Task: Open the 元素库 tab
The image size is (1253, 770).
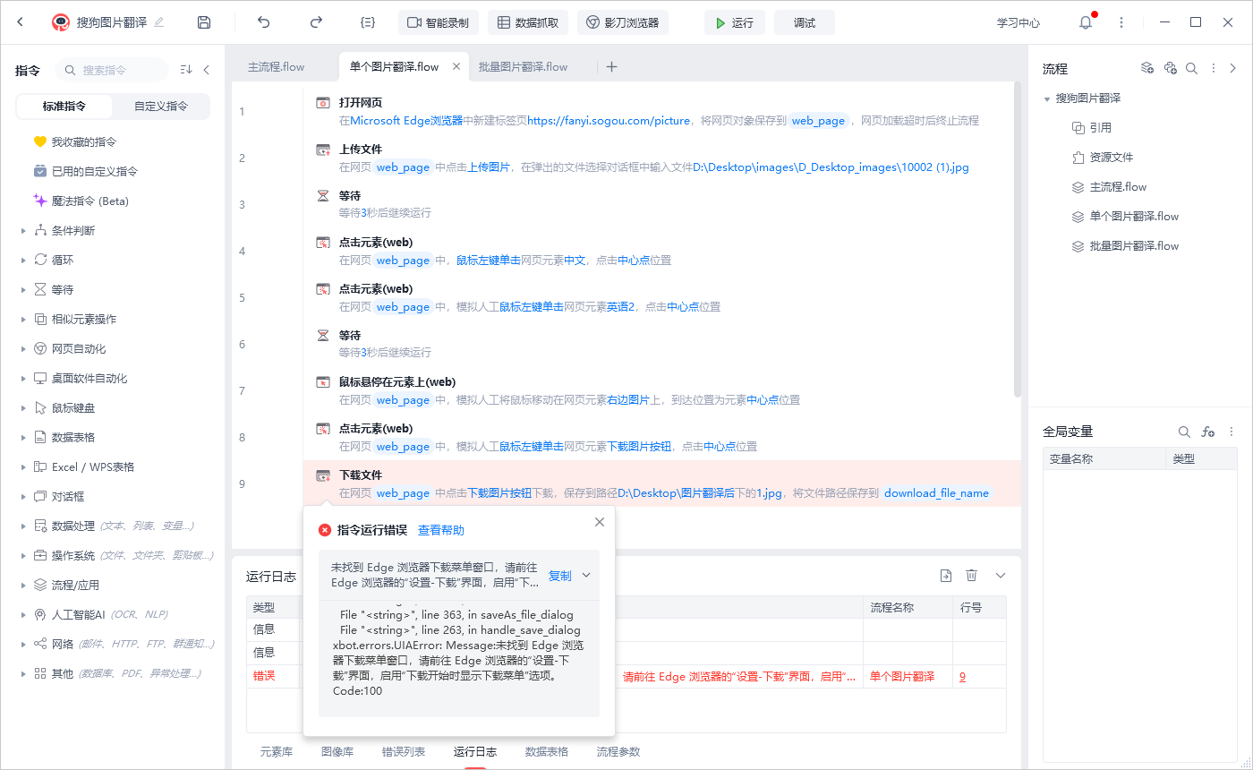Action: click(x=277, y=752)
